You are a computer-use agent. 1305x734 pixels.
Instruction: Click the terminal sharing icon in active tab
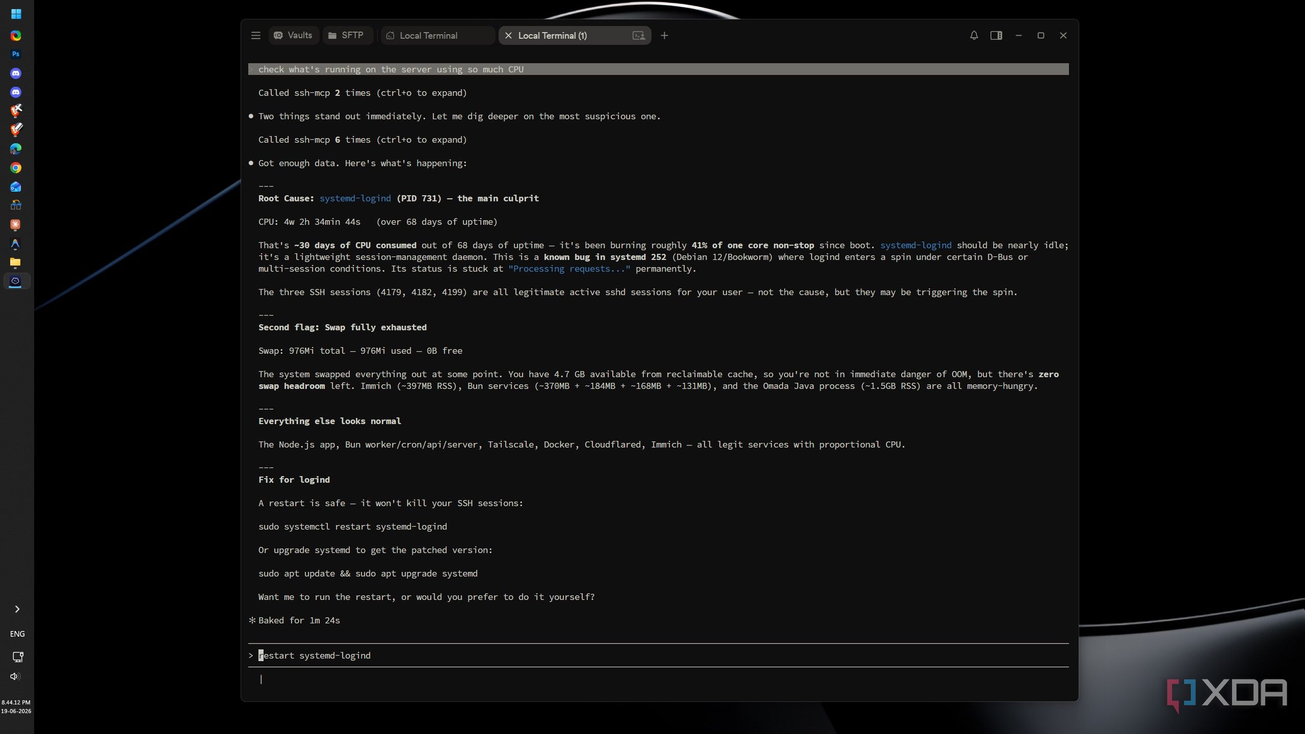coord(638,35)
